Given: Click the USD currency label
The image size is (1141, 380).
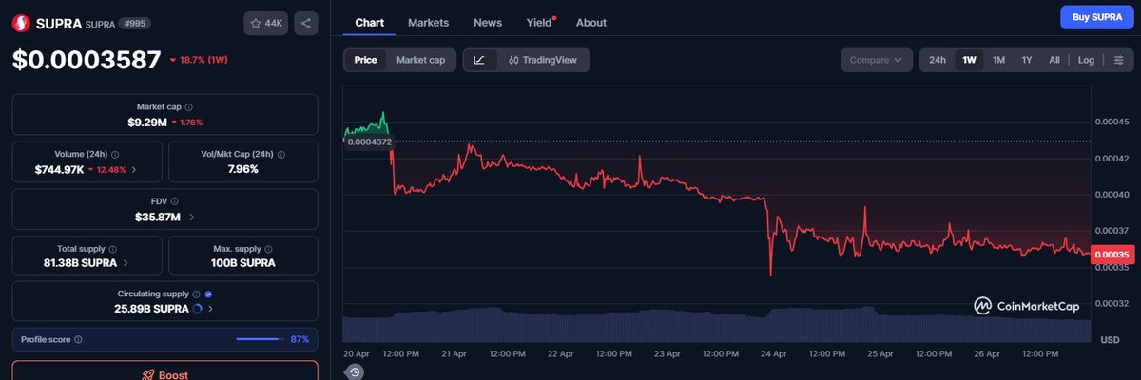Looking at the screenshot, I should (x=1110, y=339).
